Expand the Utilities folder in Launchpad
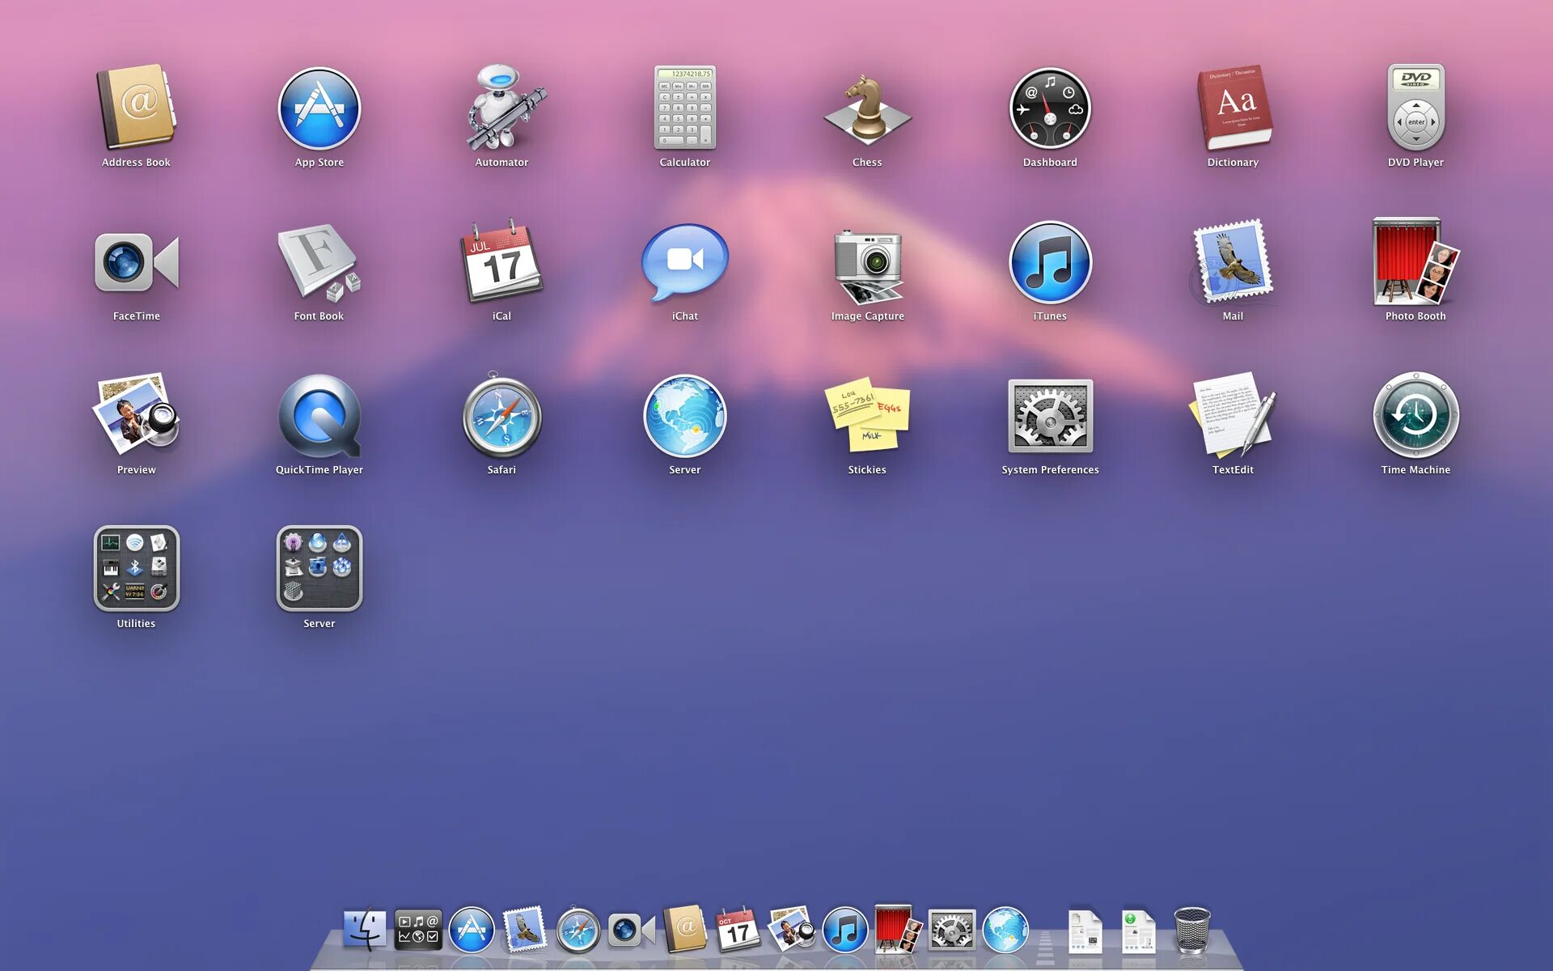Screen dimensions: 1553x971 pyautogui.click(x=136, y=568)
